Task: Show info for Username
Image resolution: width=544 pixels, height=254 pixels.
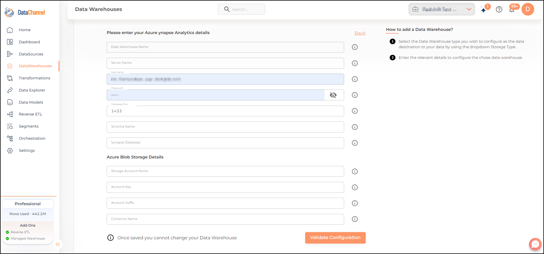Action: pos(355,79)
